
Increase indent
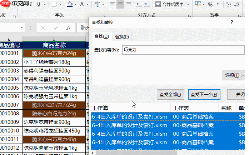[147, 4]
